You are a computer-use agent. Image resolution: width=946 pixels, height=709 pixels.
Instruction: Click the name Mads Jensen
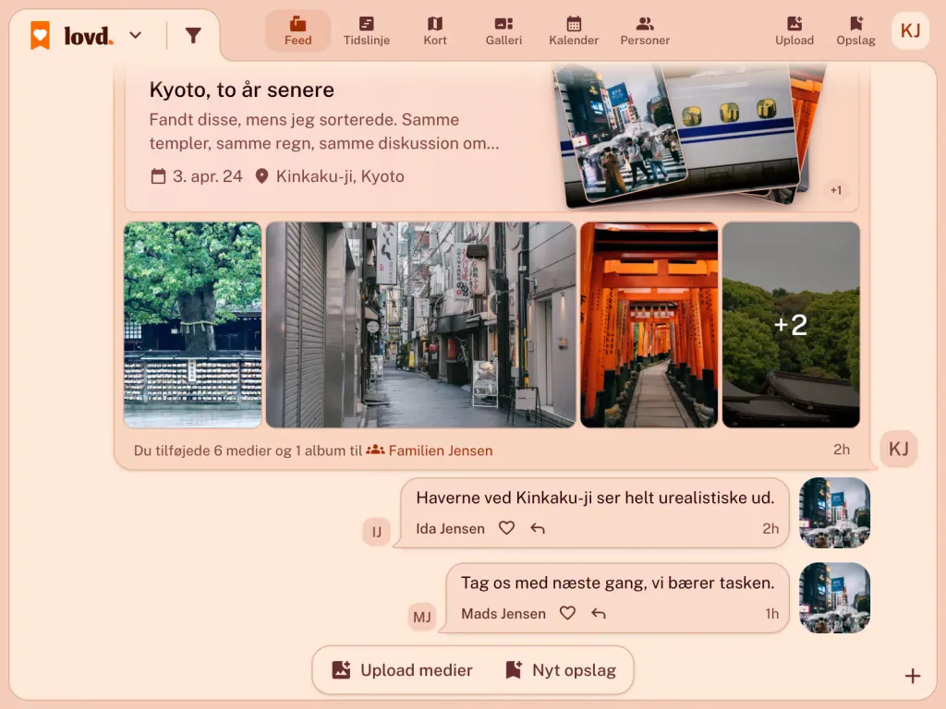point(503,614)
